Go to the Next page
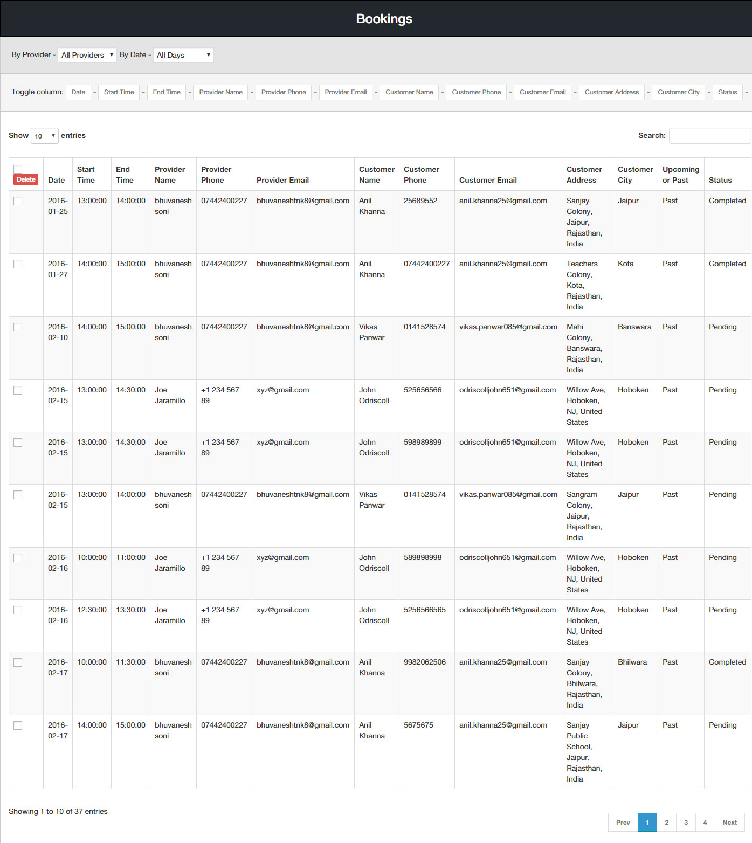This screenshot has width=752, height=843. (x=729, y=822)
